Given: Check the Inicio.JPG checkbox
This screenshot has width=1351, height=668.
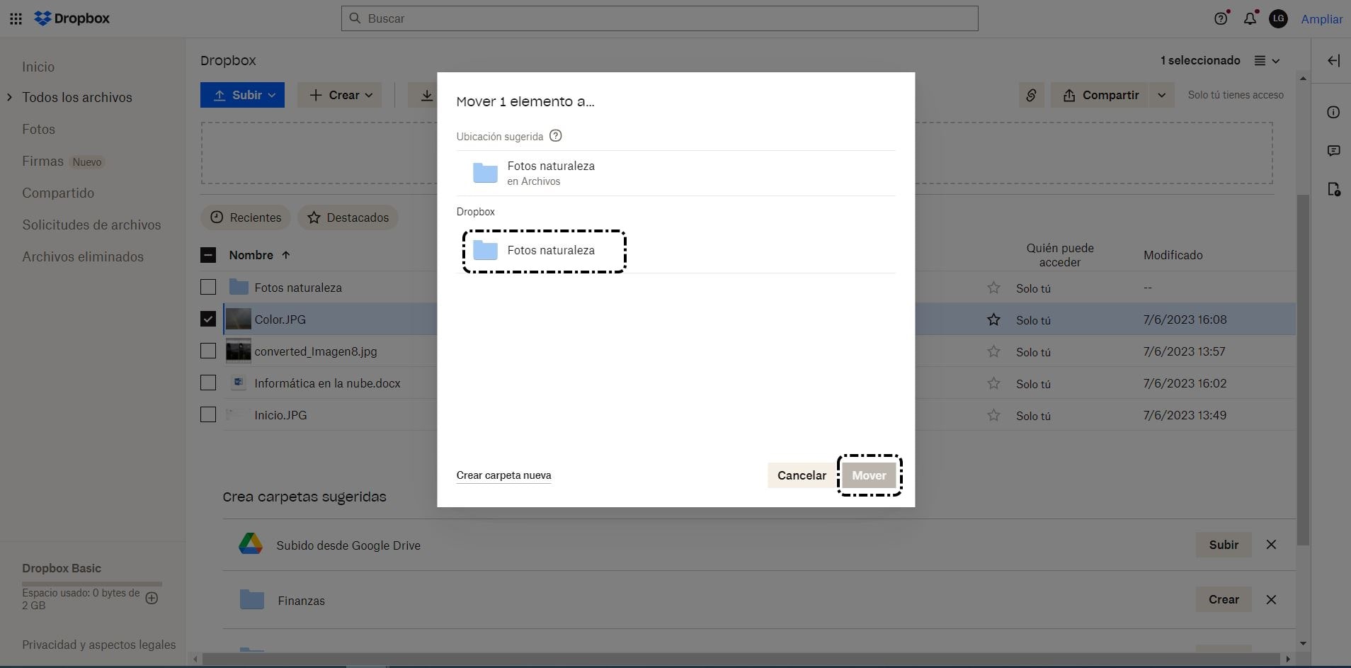Looking at the screenshot, I should (x=208, y=414).
